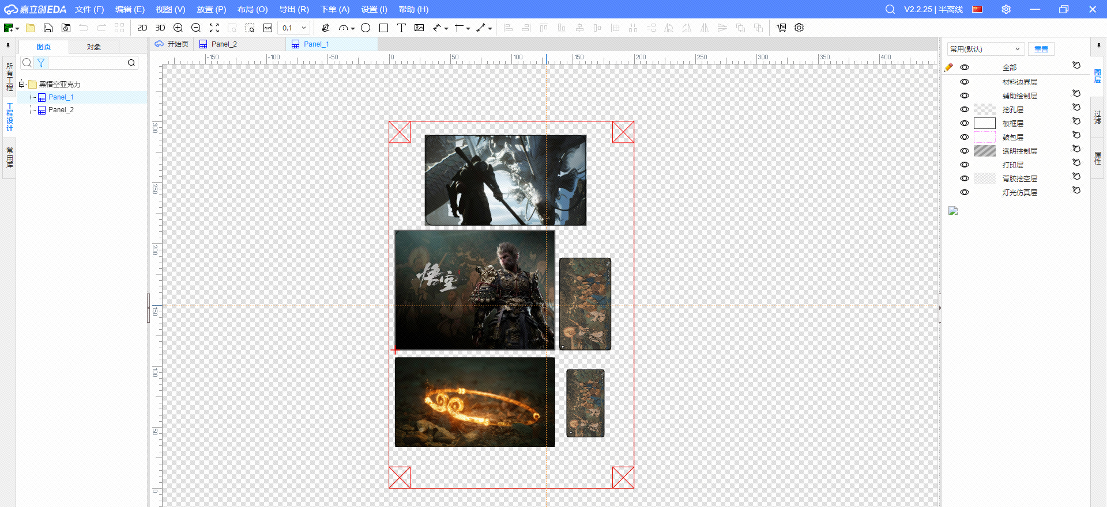The image size is (1107, 507).
Task: Open the 常用库 left side tab
Action: coord(9,157)
